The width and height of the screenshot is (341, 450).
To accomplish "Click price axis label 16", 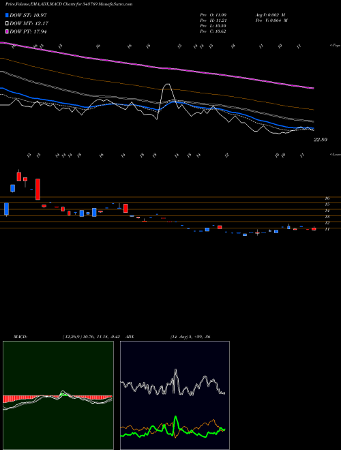I will point(327,198).
